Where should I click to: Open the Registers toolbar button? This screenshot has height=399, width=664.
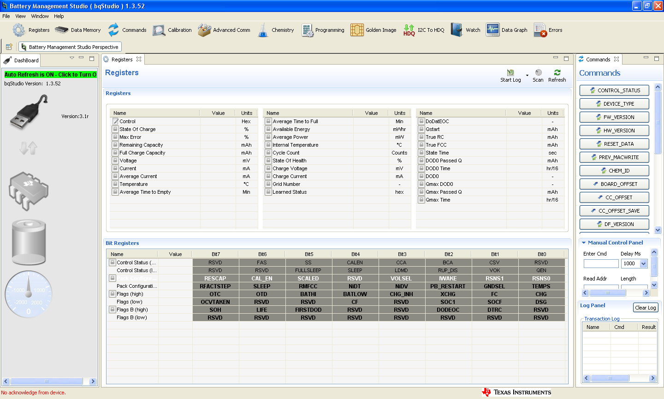pyautogui.click(x=31, y=30)
